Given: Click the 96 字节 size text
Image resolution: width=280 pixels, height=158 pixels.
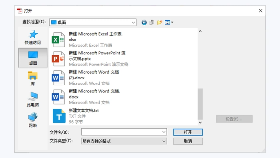Looking at the screenshot, I should click(76, 122).
